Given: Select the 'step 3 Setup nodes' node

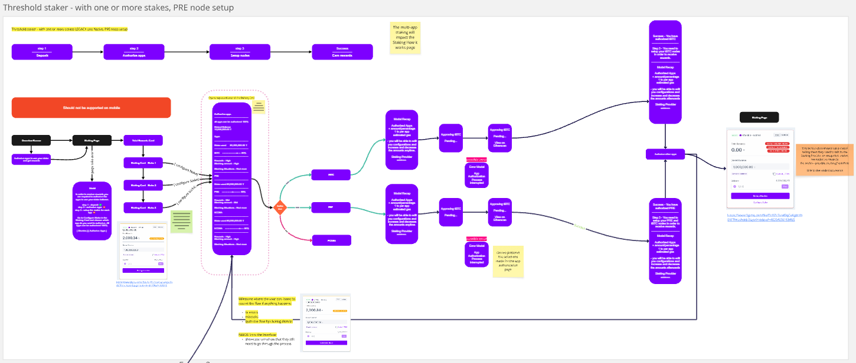Looking at the screenshot, I should click(x=239, y=52).
